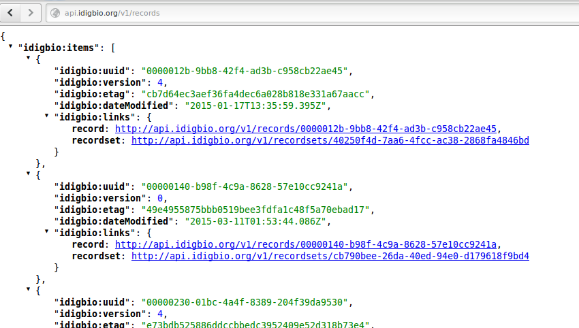579x328 pixels.
Task: Go back using the browser back arrow
Action: click(x=10, y=13)
